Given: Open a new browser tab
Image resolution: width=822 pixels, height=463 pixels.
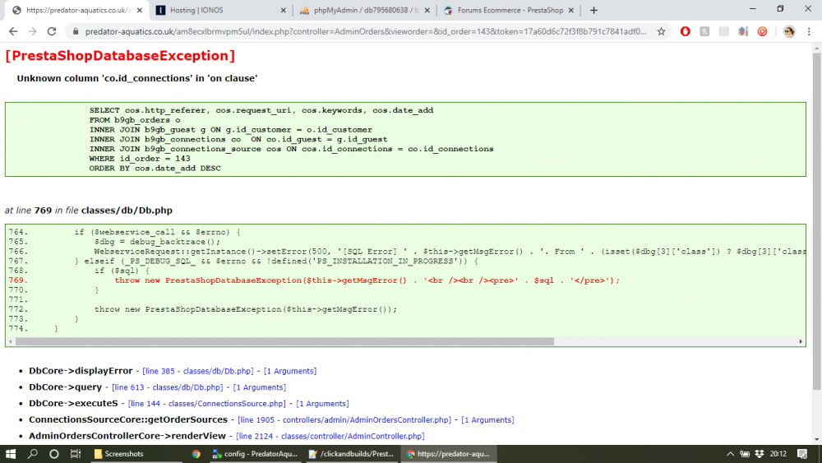Looking at the screenshot, I should tap(593, 10).
